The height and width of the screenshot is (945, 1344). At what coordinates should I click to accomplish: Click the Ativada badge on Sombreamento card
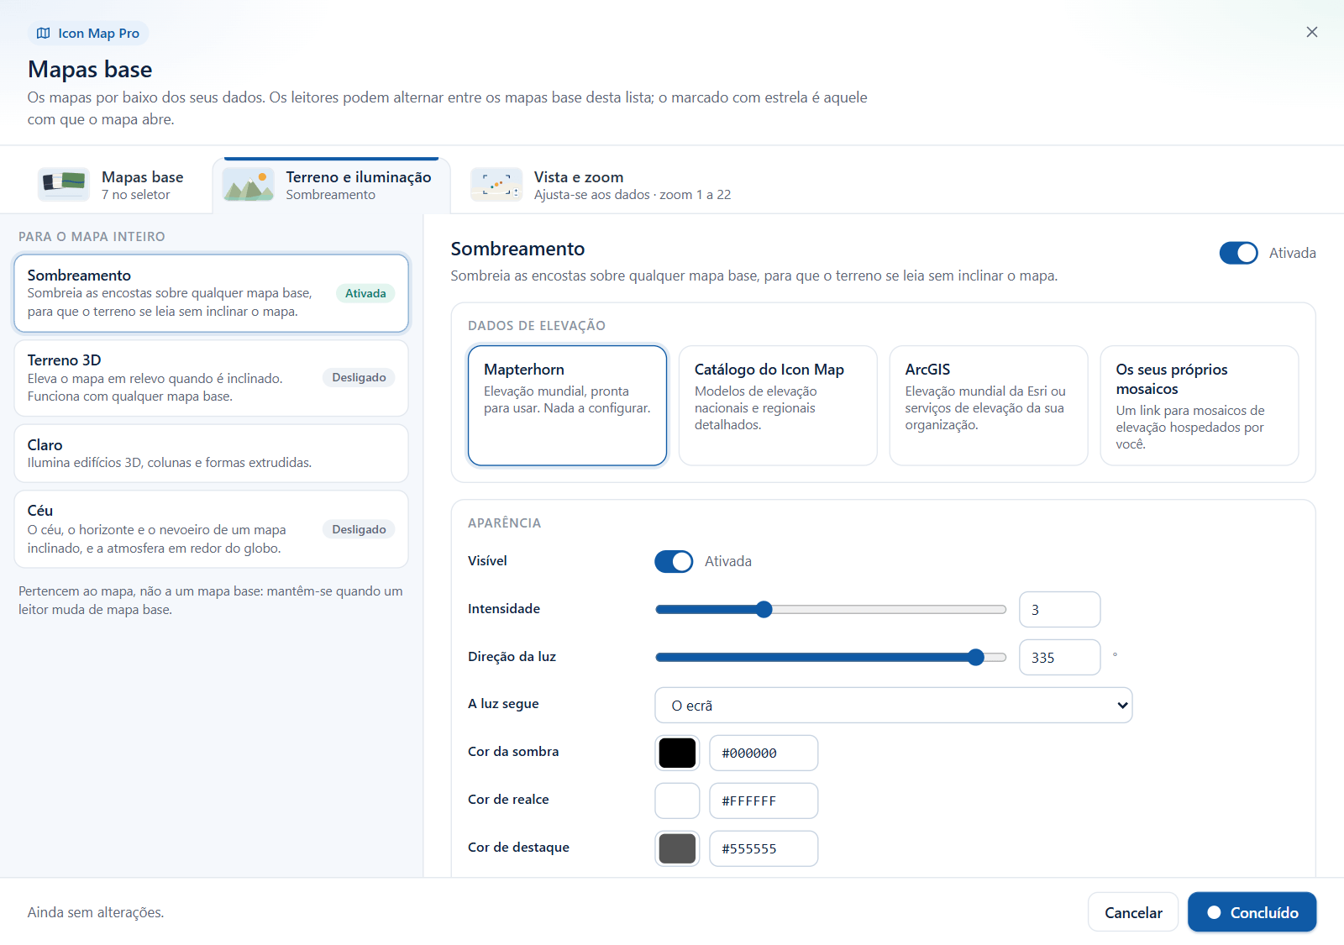365,293
